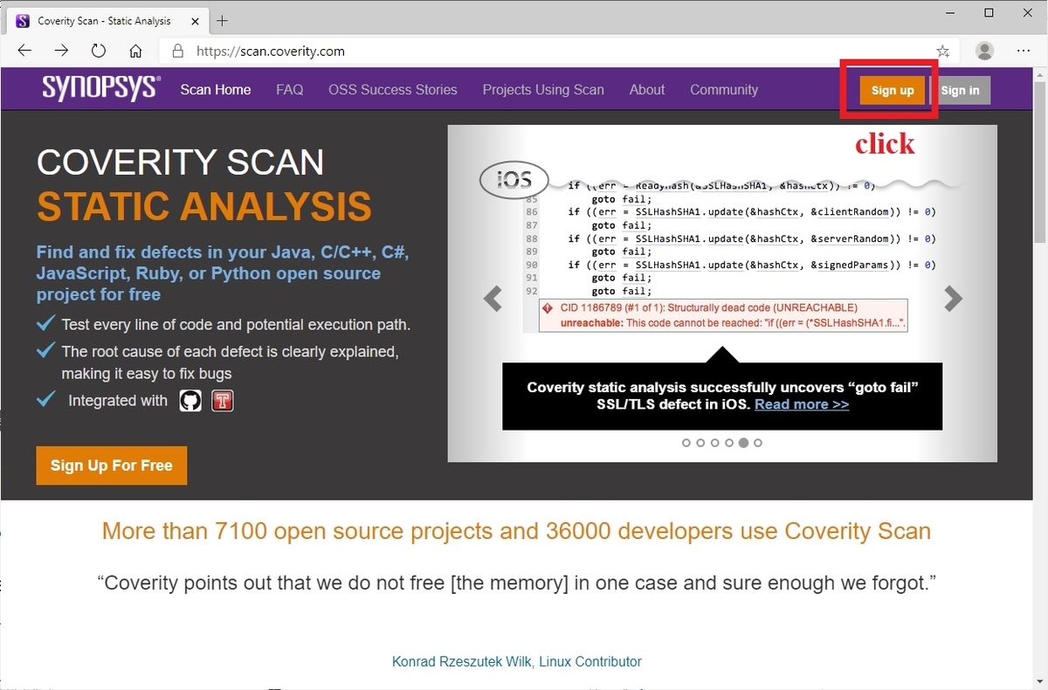Click the 7100 open source projects headline
1048x690 pixels.
tap(516, 531)
